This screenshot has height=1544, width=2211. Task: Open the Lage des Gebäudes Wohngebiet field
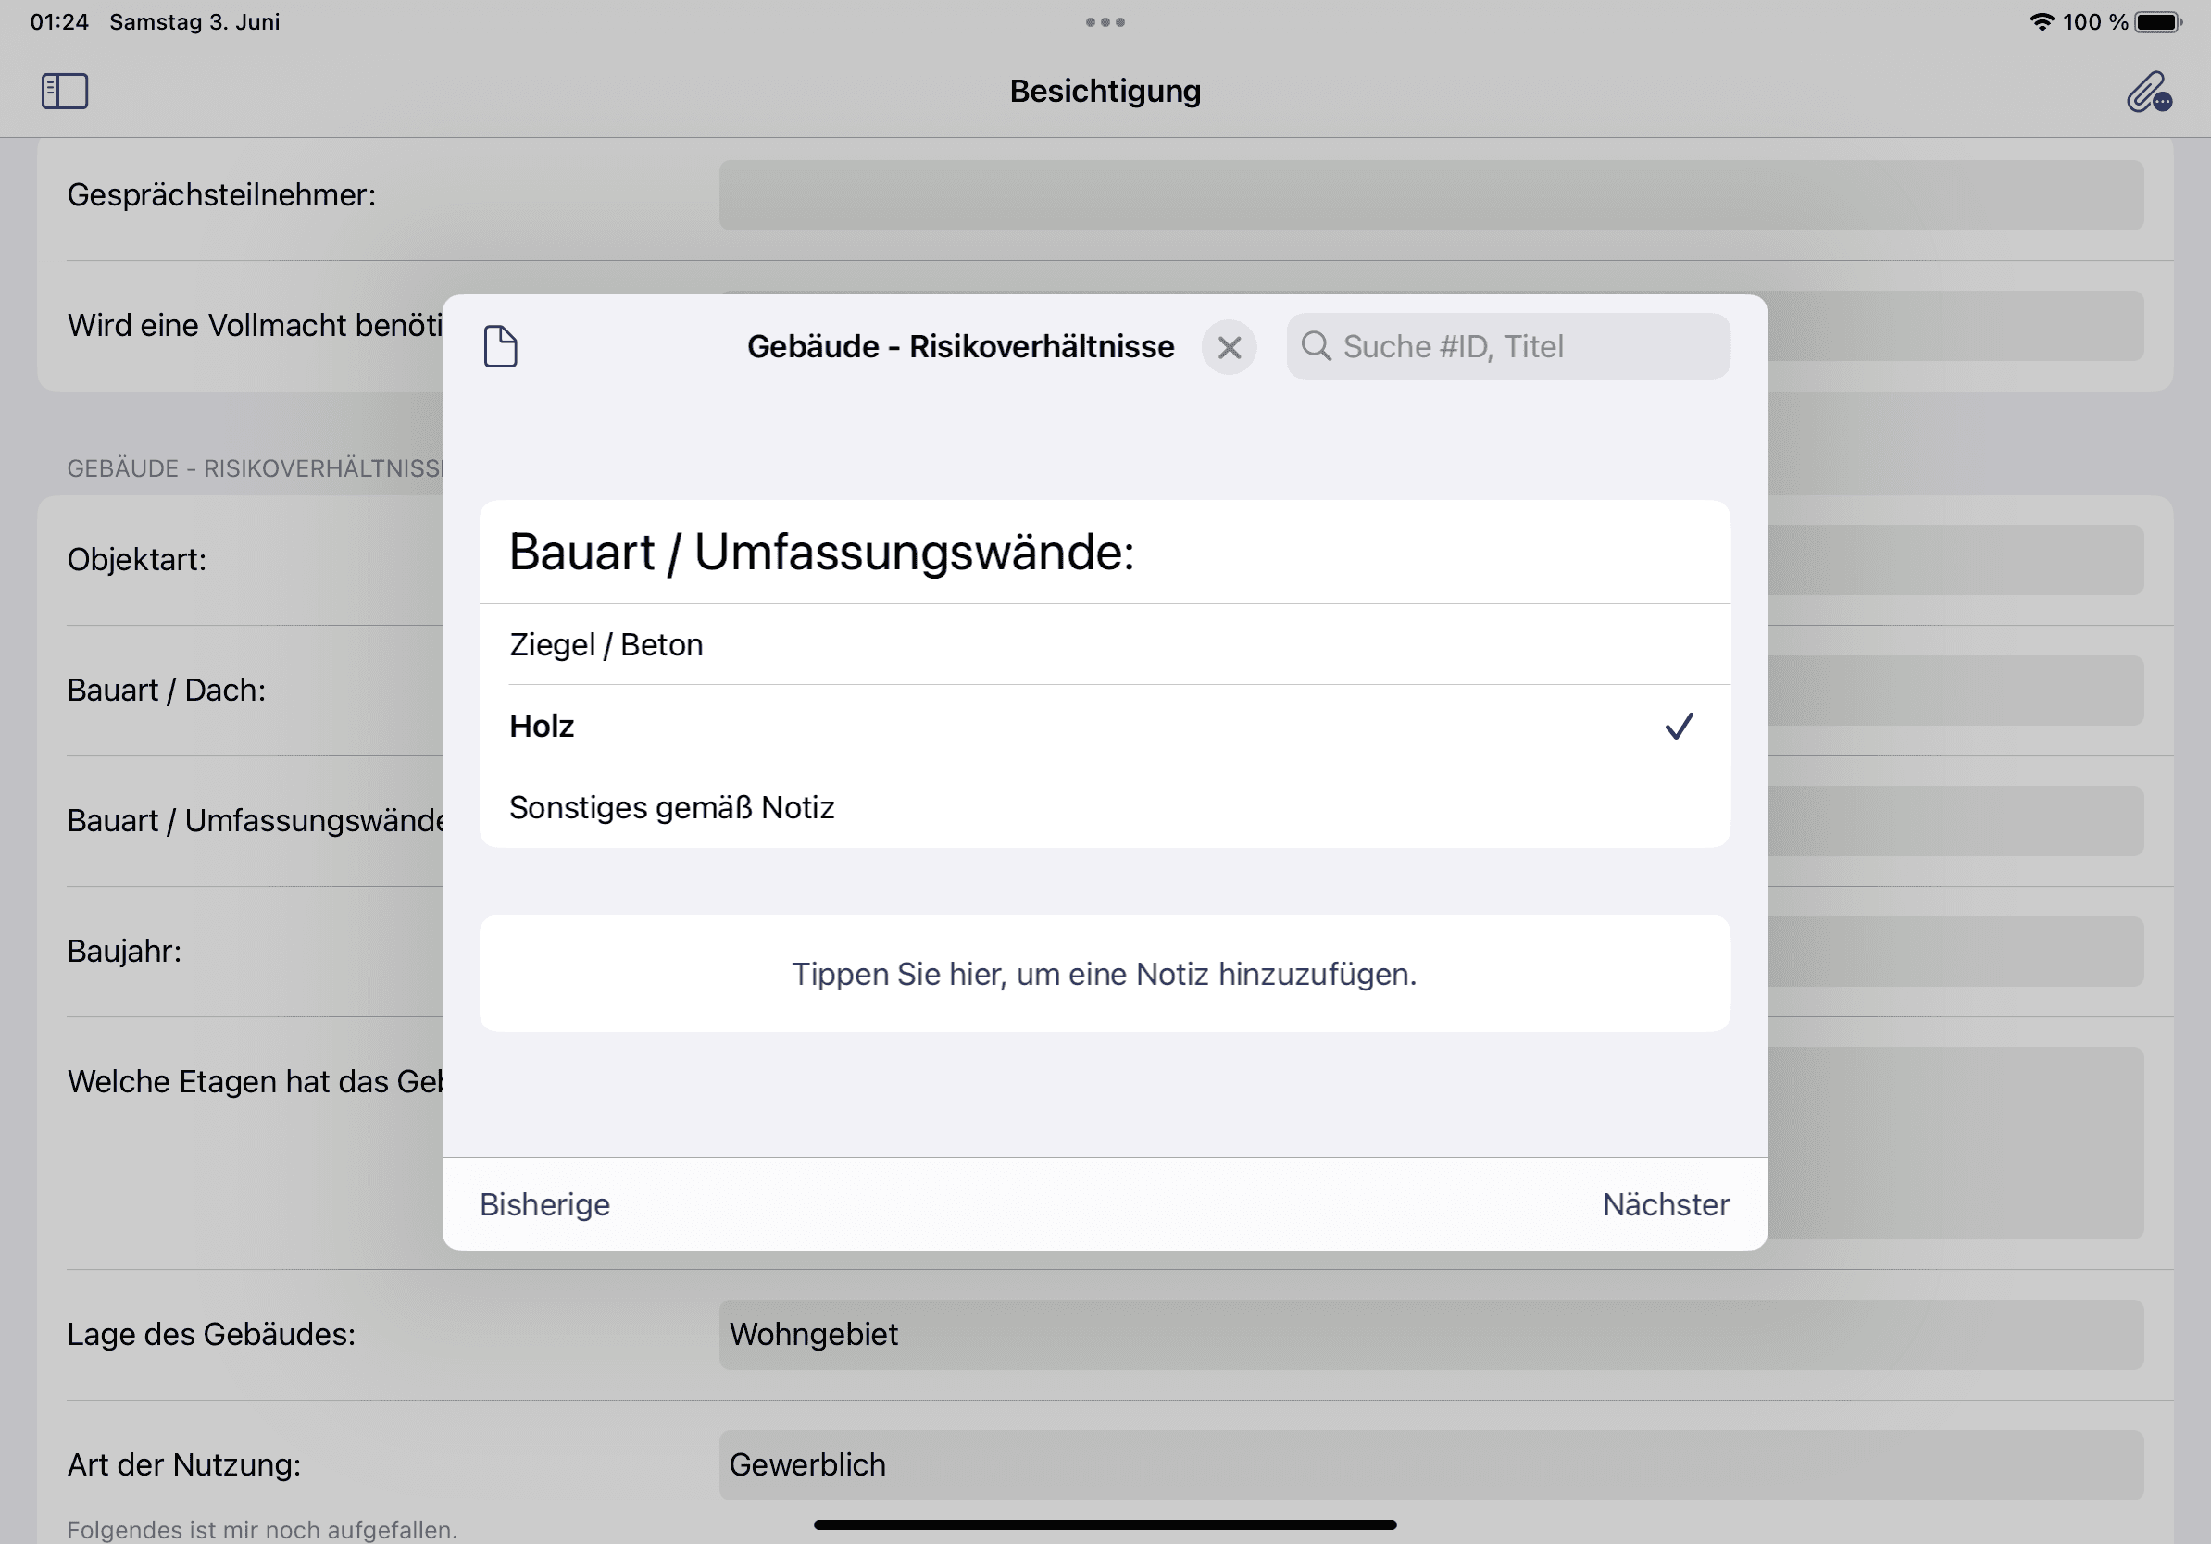pyautogui.click(x=1430, y=1334)
